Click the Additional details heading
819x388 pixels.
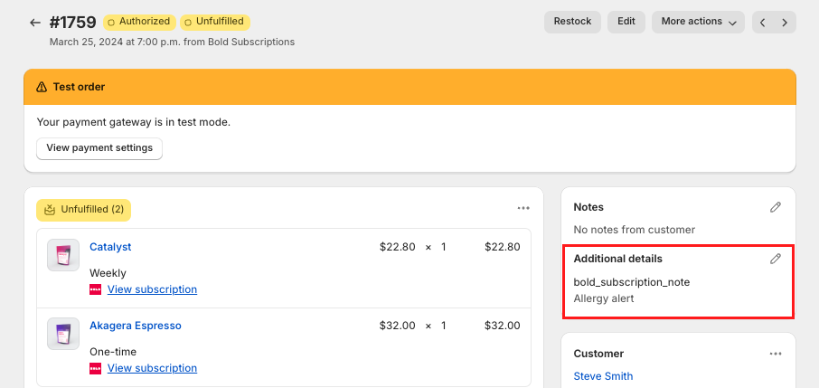click(618, 259)
